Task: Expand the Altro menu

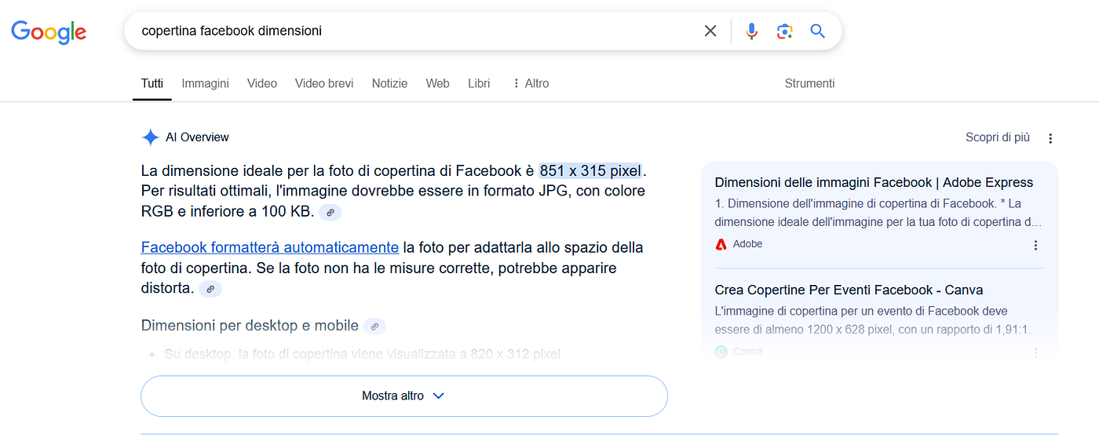Action: [531, 83]
